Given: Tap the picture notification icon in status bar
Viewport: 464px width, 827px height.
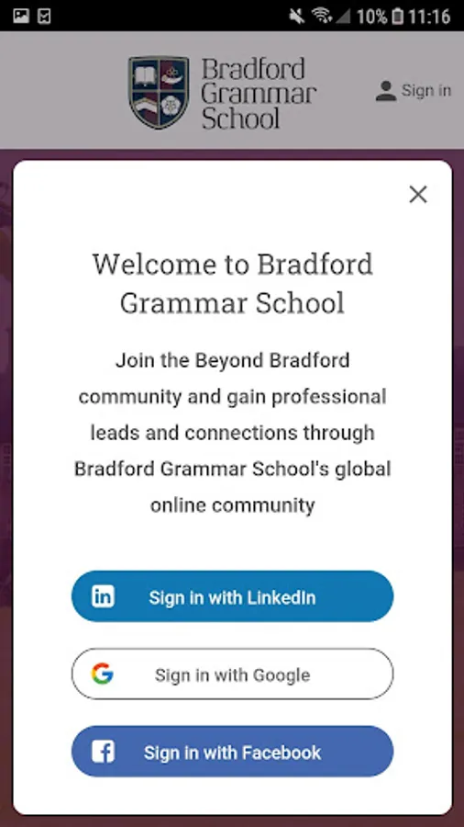Looking at the screenshot, I should coord(21,16).
